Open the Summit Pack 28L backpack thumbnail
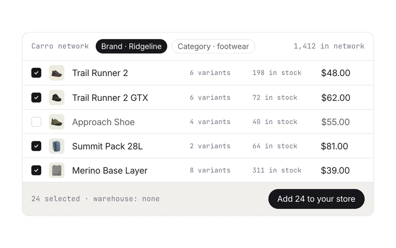This screenshot has height=248, width=396. (x=56, y=146)
